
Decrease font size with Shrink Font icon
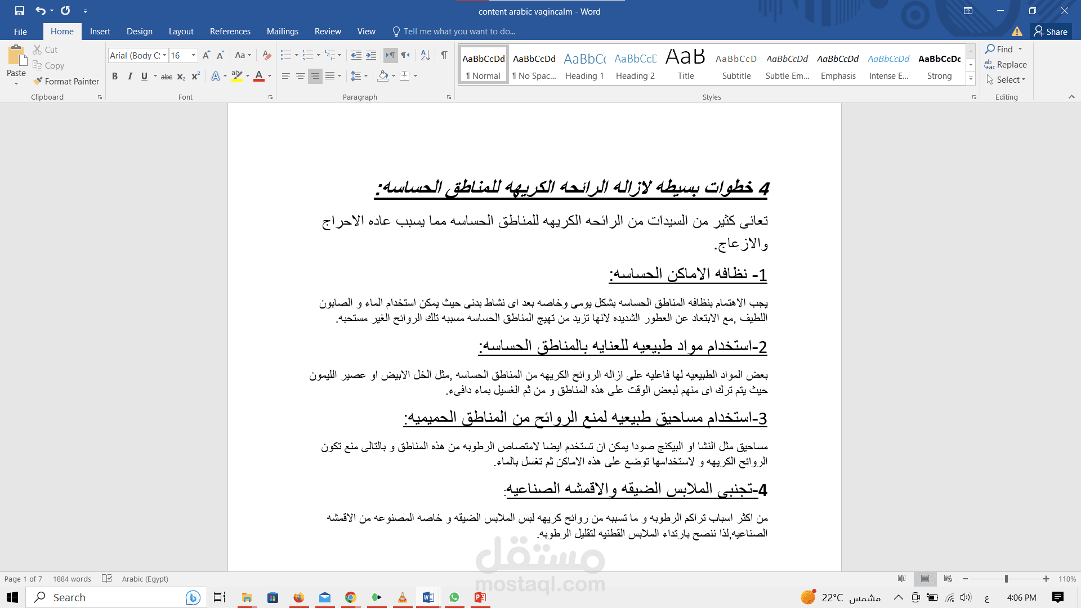(x=221, y=55)
